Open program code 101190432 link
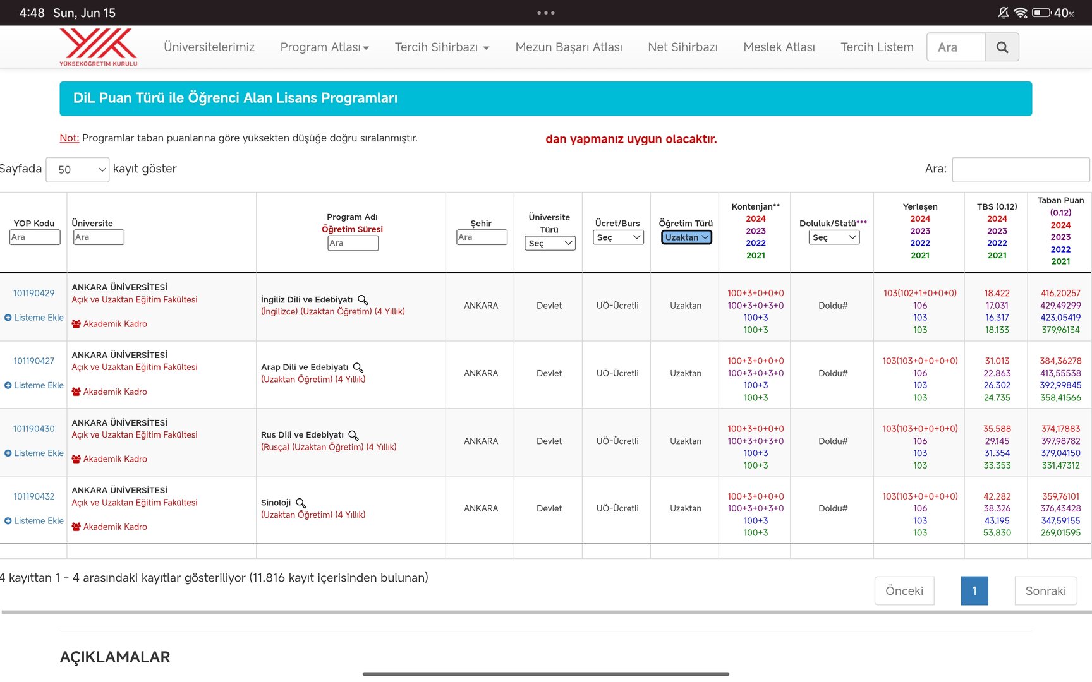The height and width of the screenshot is (682, 1092). (34, 496)
